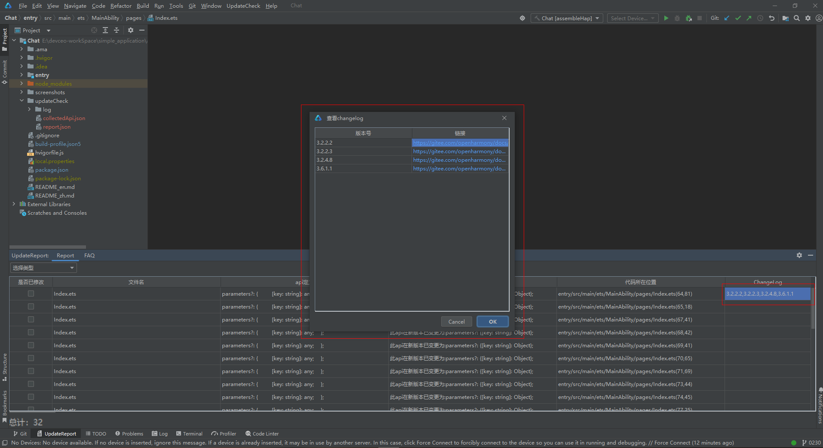Screen dimensions: 823x448
Task: Open Chat [assembleHap] run configuration dropdown
Action: tap(566, 18)
